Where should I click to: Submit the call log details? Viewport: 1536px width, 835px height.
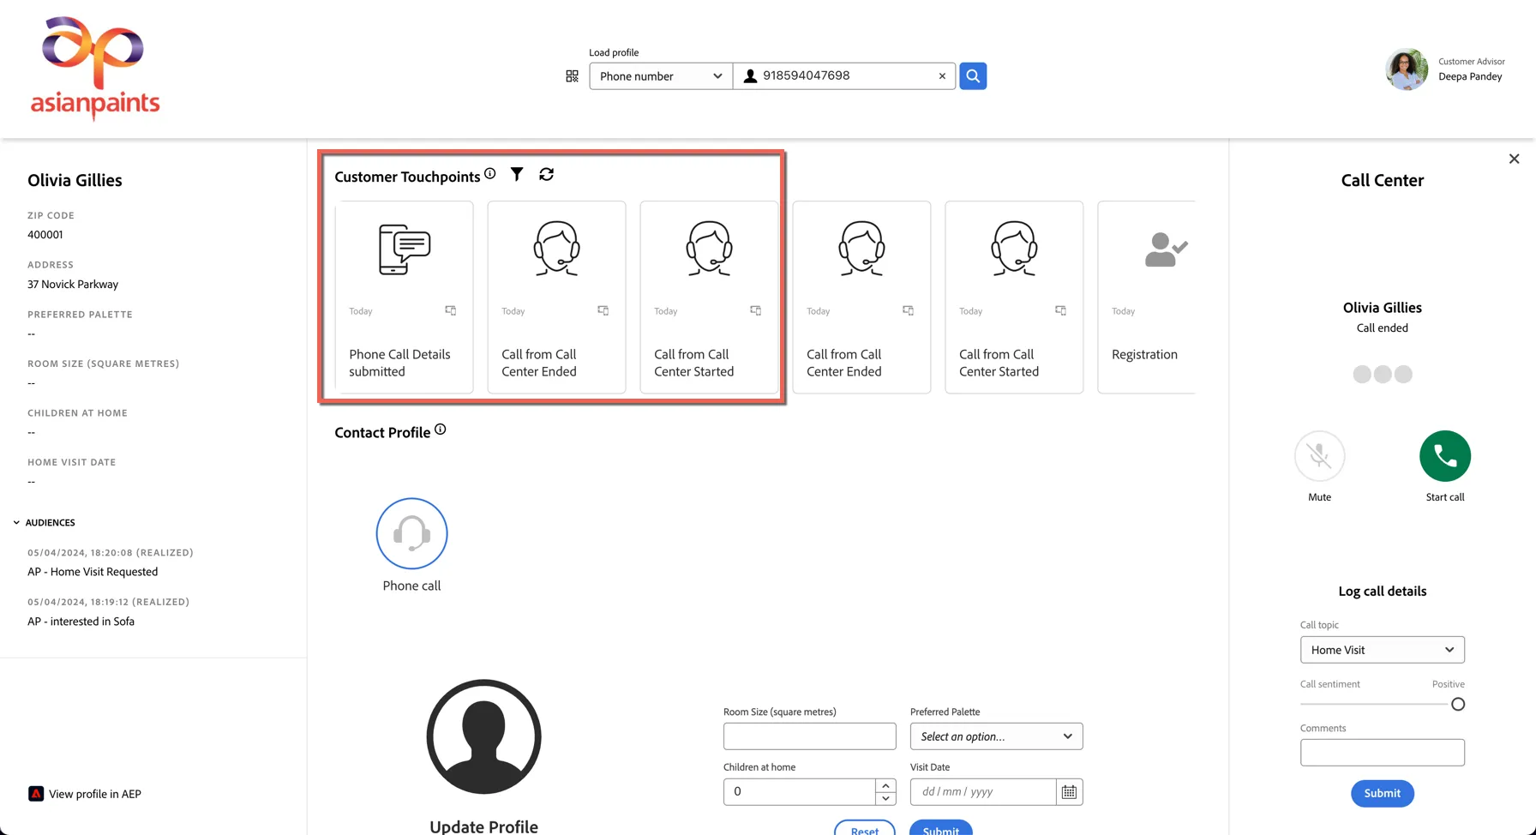(1383, 793)
